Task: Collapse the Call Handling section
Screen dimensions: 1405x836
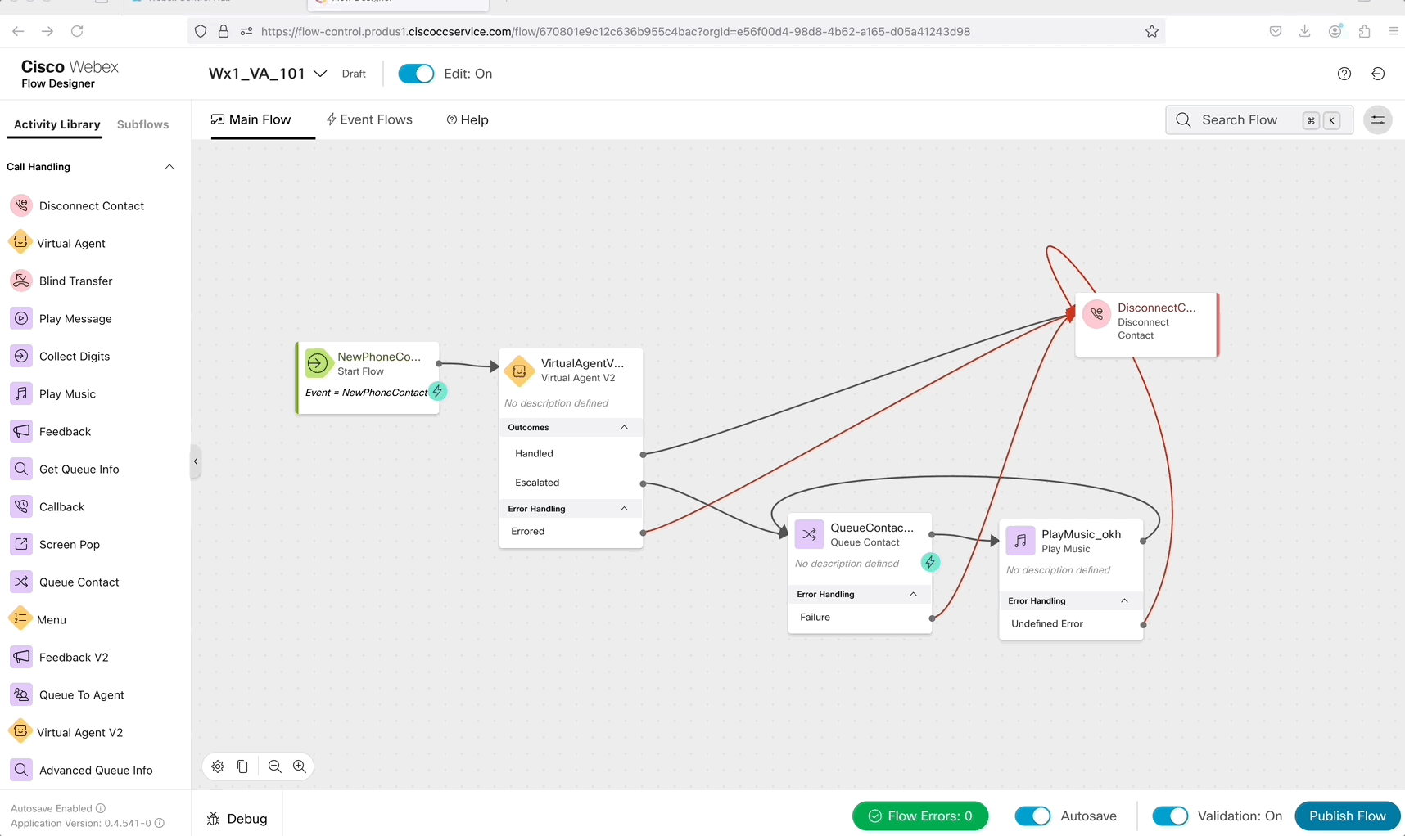Action: tap(169, 167)
